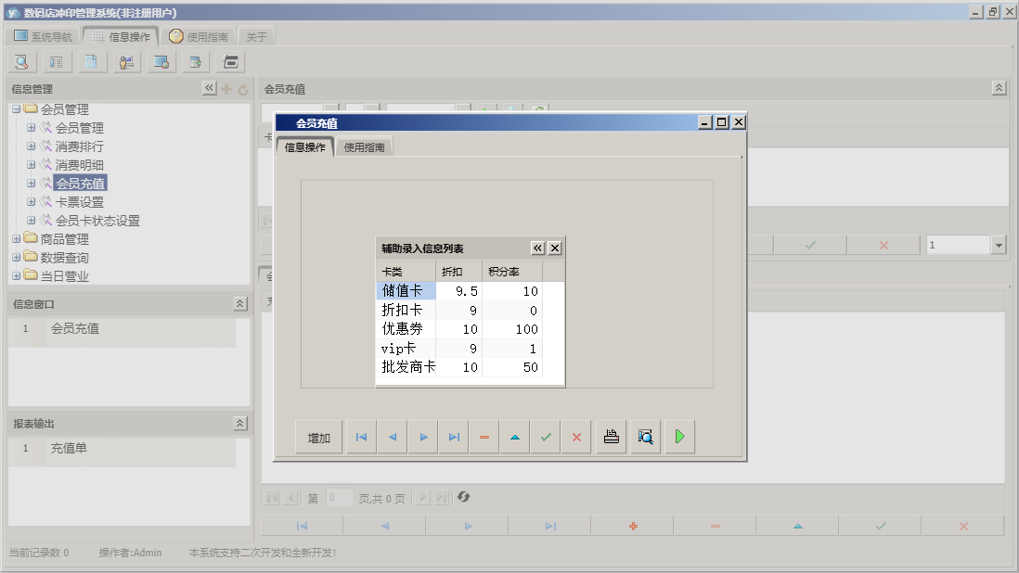The width and height of the screenshot is (1019, 573).
Task: Click orange plus in bottom main navigator
Action: tap(633, 527)
